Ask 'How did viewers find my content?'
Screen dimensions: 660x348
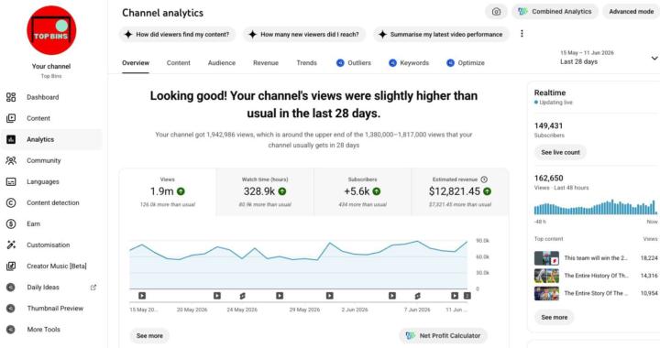click(x=177, y=35)
